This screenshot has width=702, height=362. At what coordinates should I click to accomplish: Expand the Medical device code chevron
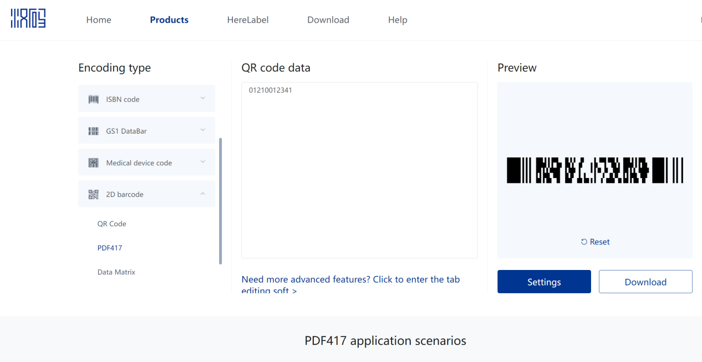click(202, 162)
